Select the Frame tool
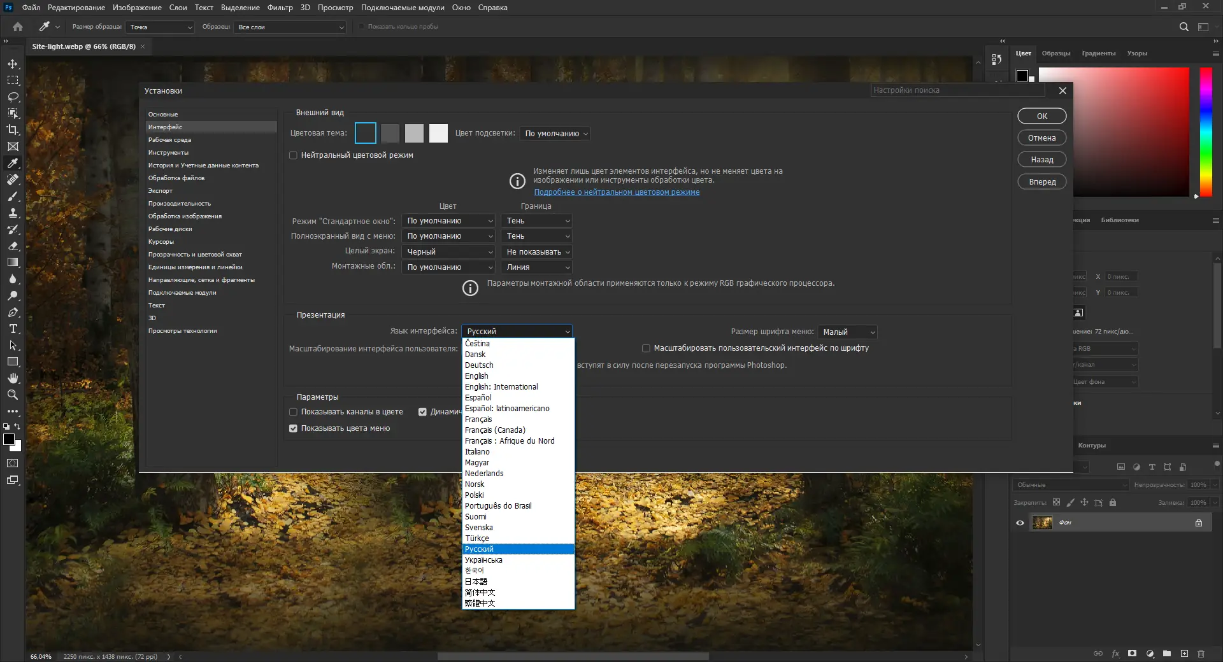Viewport: 1223px width, 662px height. tap(13, 146)
